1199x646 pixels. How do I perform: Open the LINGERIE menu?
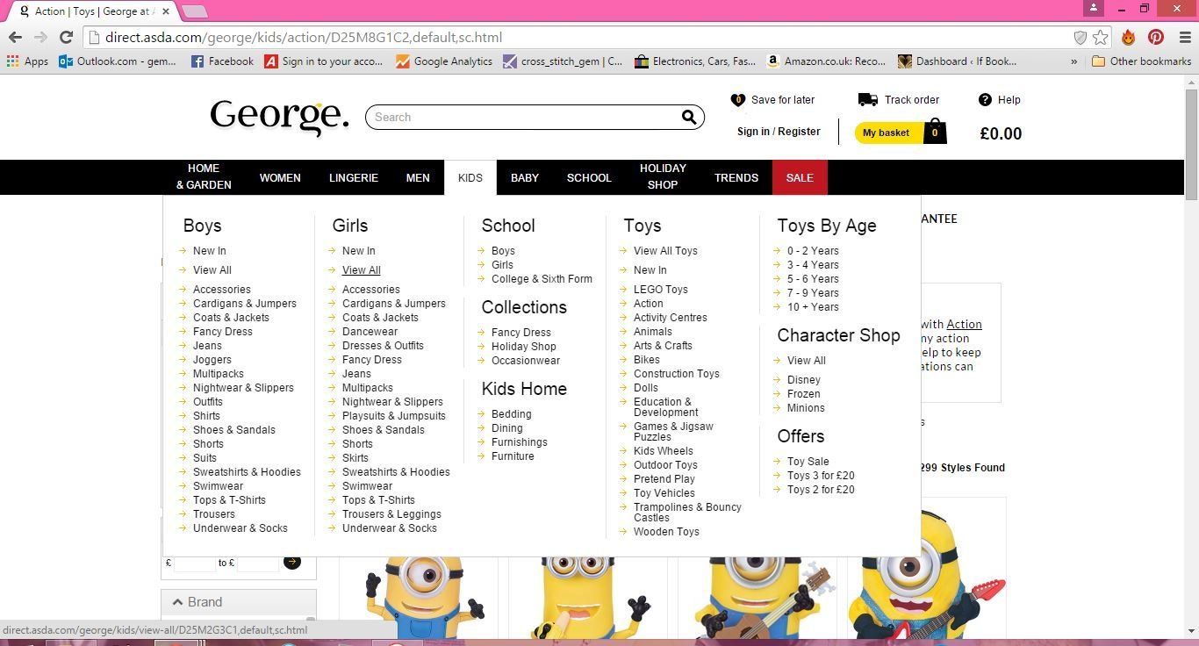354,177
